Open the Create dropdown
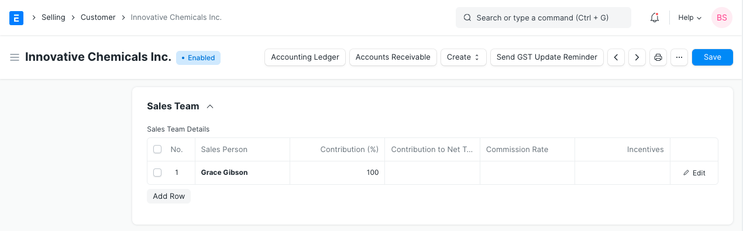Viewport: 743px width, 231px height. 463,57
